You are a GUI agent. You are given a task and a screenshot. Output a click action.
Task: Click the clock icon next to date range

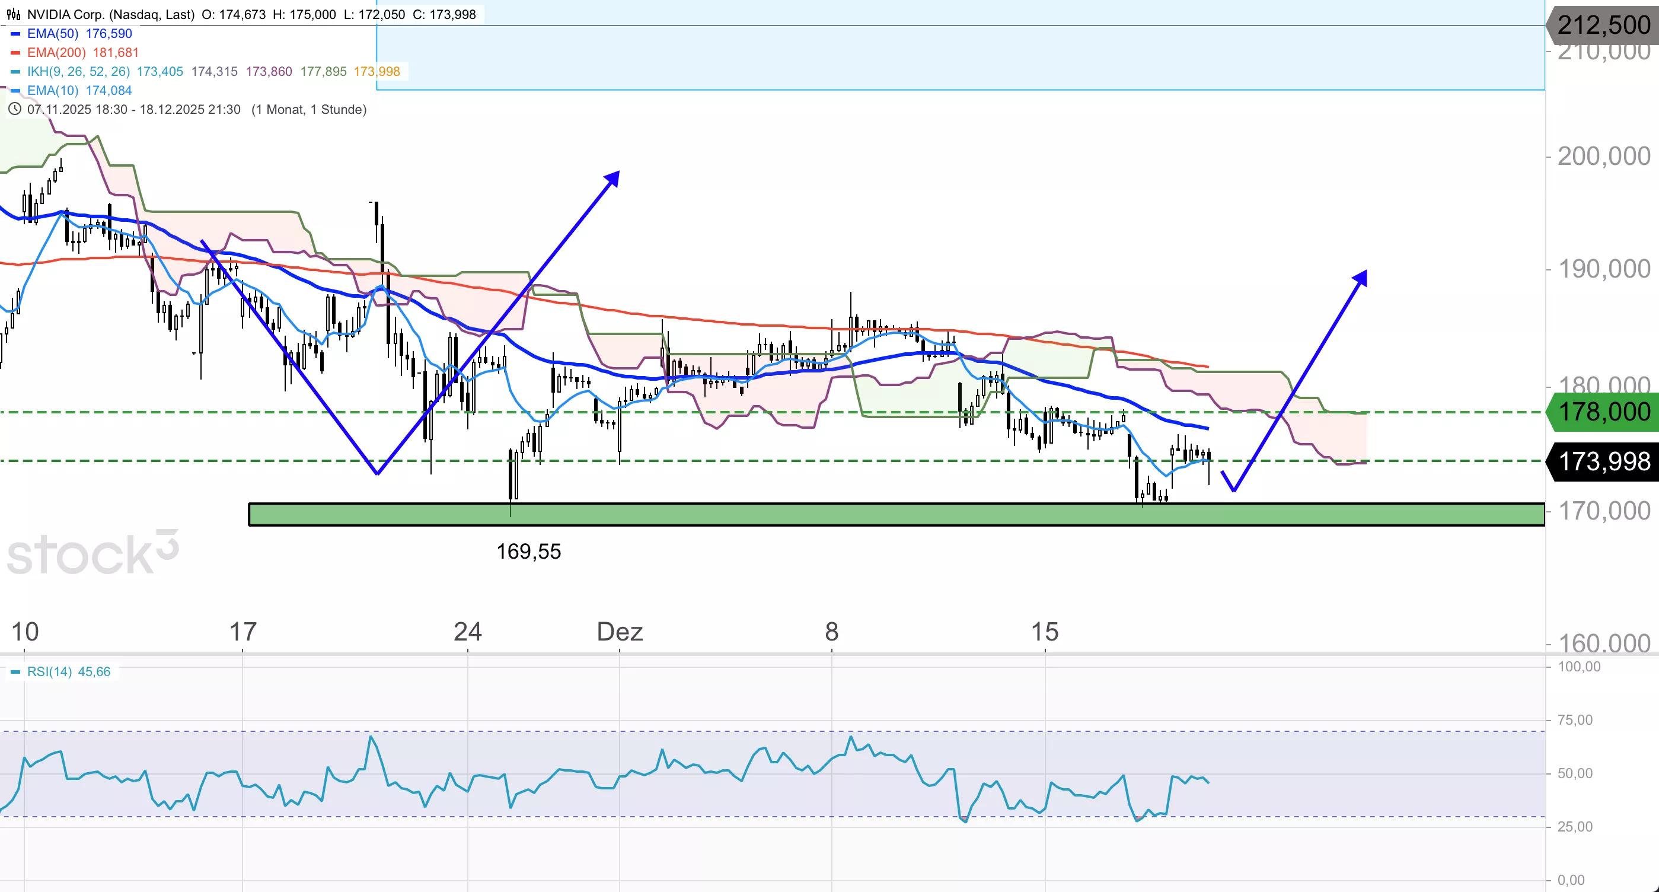coord(14,110)
